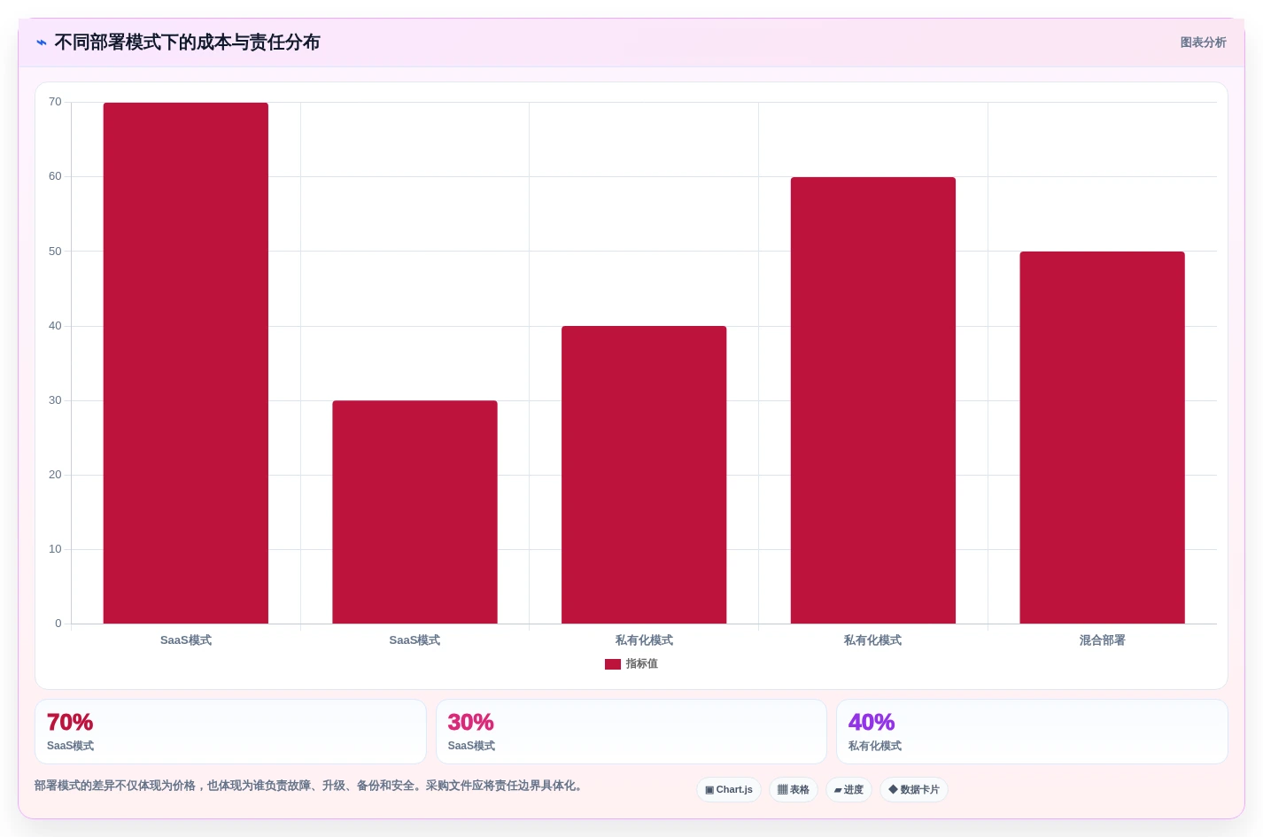Select the bar with value 40
This screenshot has width=1263, height=837.
pos(644,475)
